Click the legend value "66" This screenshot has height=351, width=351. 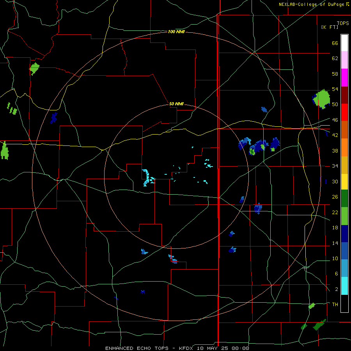pos(335,43)
